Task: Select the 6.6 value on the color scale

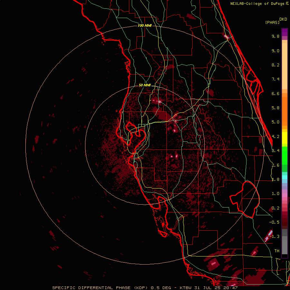Action: [275, 93]
